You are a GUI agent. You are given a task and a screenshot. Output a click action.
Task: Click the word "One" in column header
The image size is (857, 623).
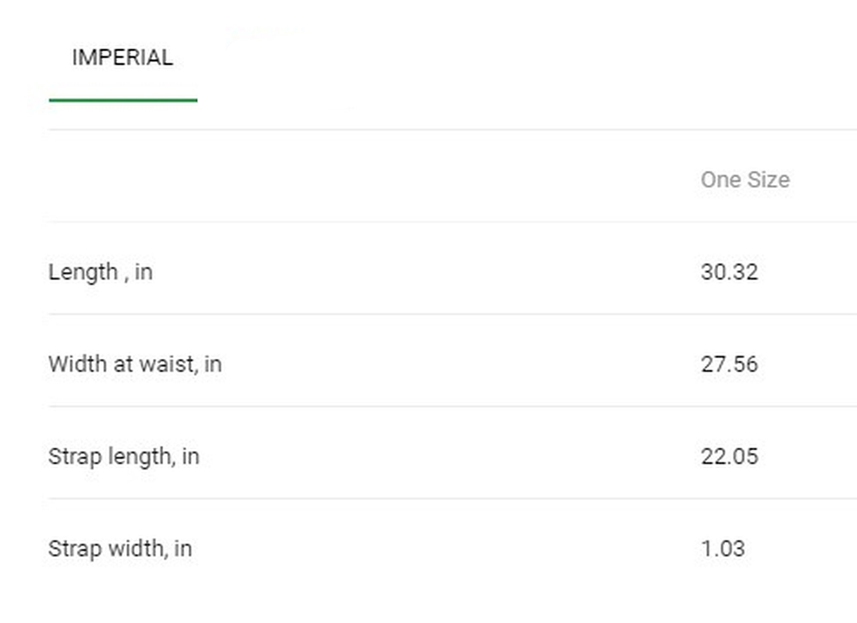click(x=721, y=179)
